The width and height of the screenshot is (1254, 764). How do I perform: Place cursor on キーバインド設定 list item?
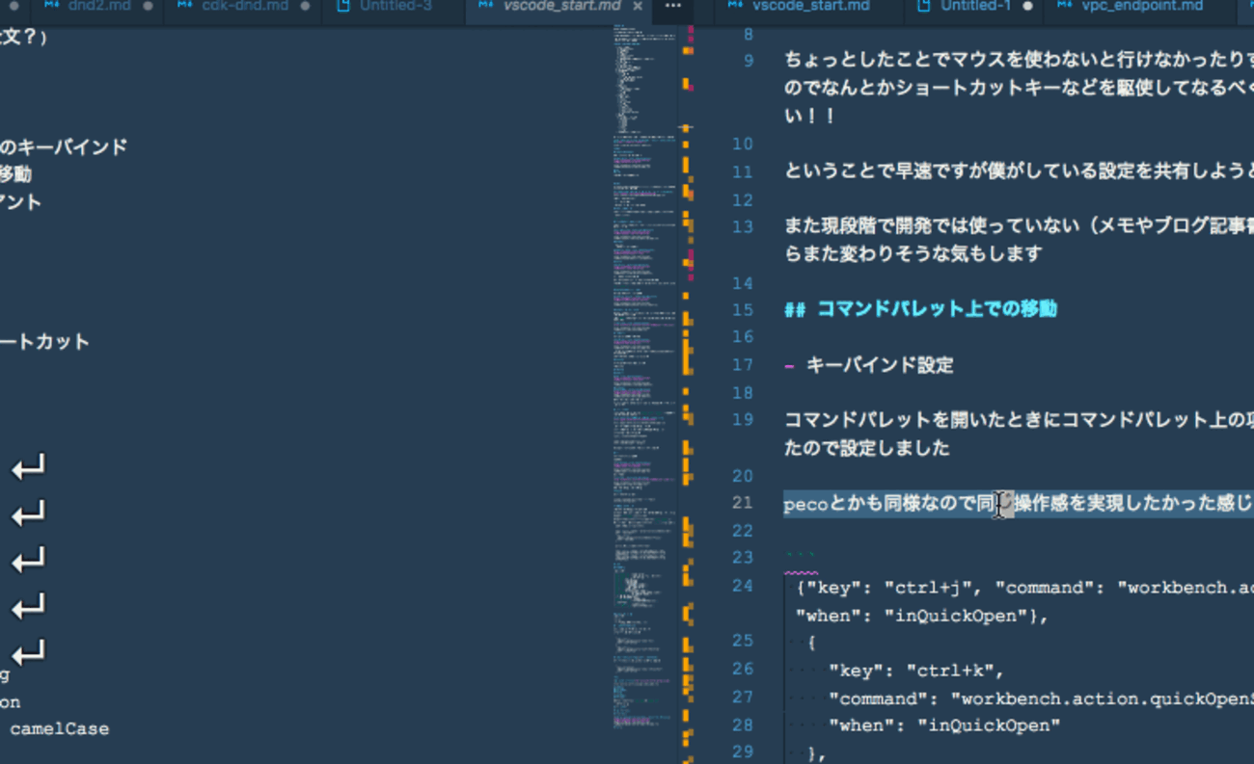879,365
